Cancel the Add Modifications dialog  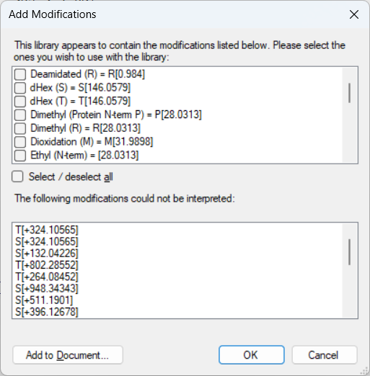(x=325, y=355)
